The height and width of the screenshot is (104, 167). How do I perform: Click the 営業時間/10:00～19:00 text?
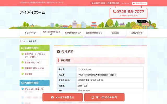[129, 16]
